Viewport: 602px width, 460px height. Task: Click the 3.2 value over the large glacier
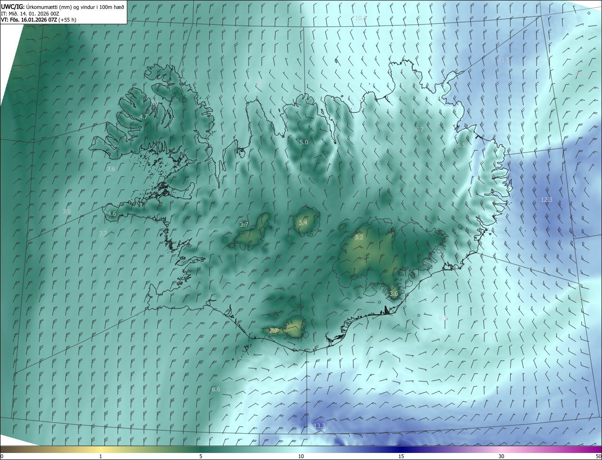pos(359,238)
